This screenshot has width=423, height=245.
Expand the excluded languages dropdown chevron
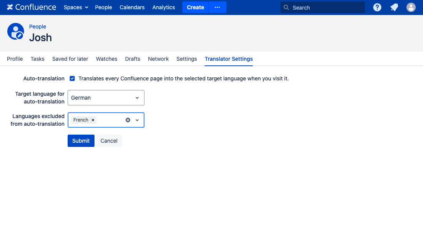tap(137, 120)
